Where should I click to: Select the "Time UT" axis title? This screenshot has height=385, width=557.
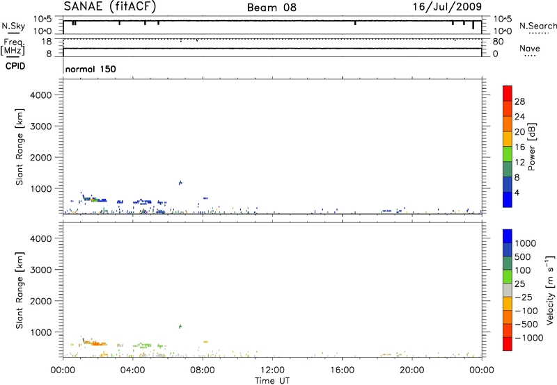coord(272,381)
